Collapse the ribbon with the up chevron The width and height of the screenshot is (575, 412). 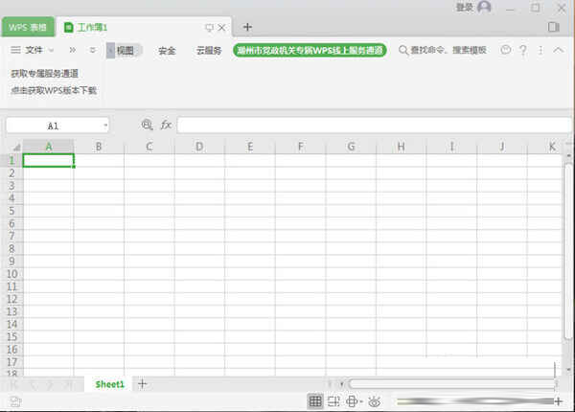558,50
